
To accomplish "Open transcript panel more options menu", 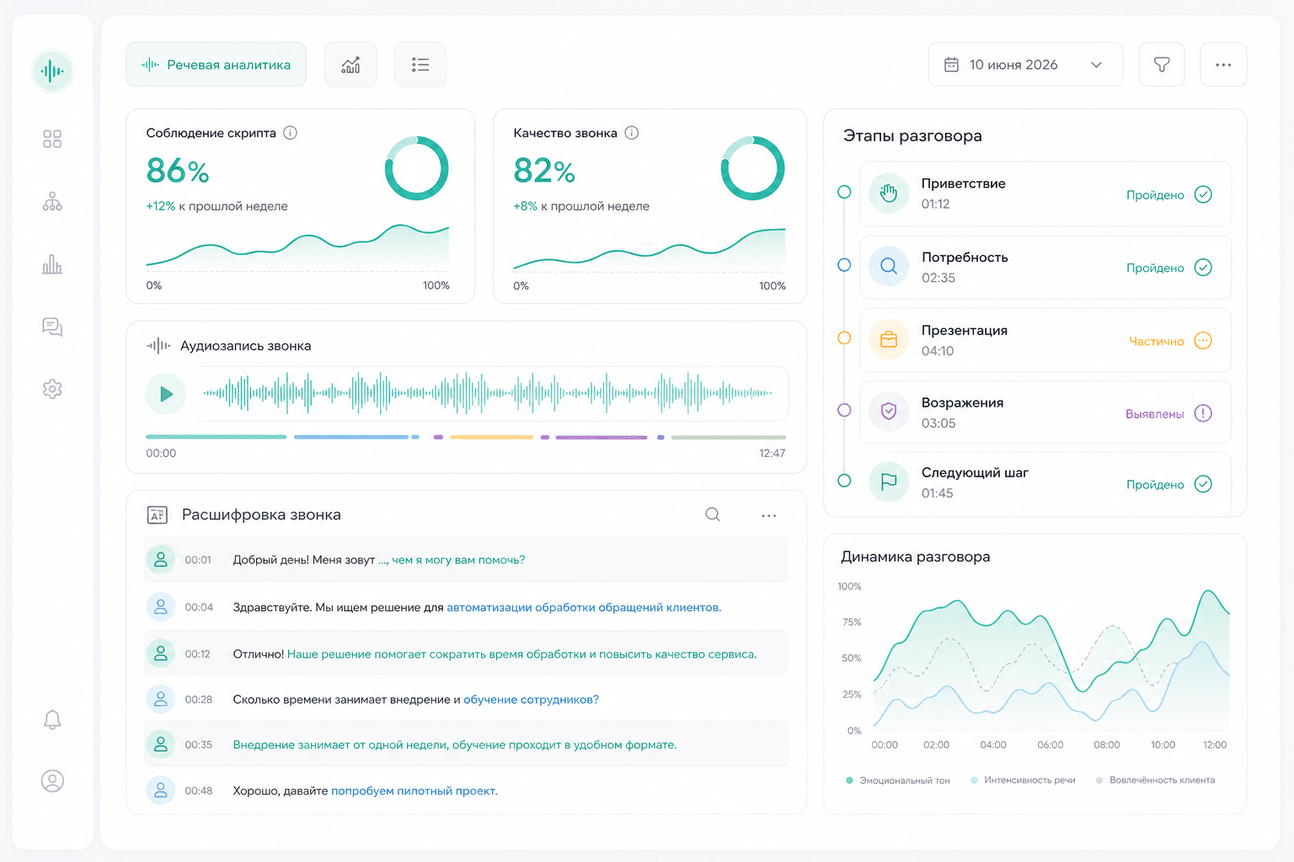I will coord(768,515).
